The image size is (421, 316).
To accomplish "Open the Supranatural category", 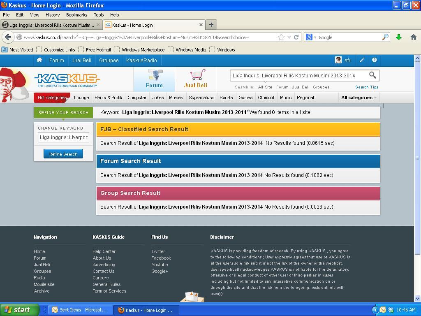I will (x=201, y=98).
